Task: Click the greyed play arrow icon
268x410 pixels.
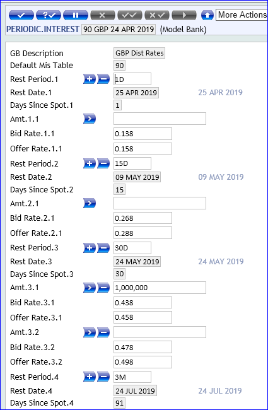Action: [x=184, y=15]
